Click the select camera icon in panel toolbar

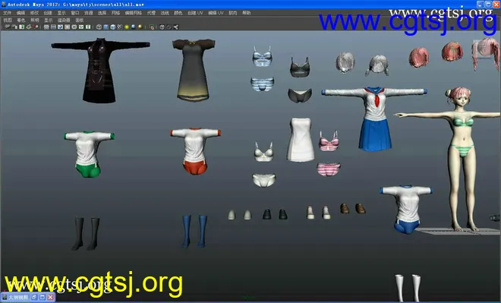[8, 27]
